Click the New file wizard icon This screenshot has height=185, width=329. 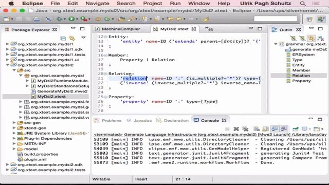tap(6, 19)
